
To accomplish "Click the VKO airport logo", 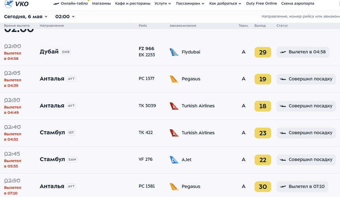I will [17, 4].
